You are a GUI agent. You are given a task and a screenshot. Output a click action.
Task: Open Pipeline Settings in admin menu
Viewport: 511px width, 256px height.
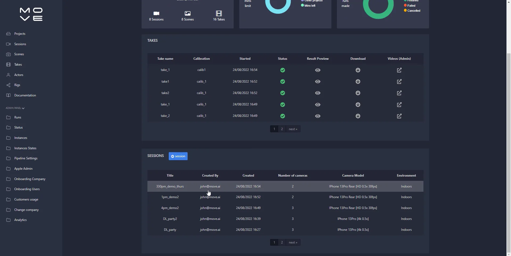[x=26, y=158]
